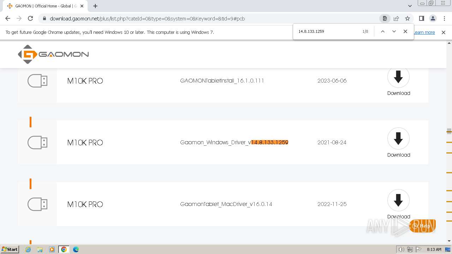This screenshot has height=254, width=452.
Task: Download the GAOMONTabletInstall_16.1.0.111 driver
Action: point(398,82)
